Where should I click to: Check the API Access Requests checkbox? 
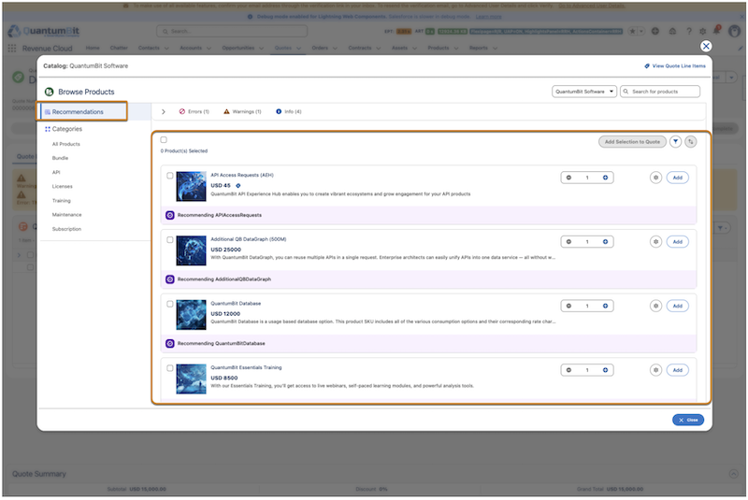point(170,176)
